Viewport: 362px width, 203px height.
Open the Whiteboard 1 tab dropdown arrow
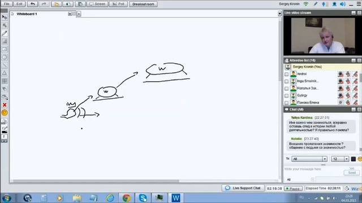point(70,14)
